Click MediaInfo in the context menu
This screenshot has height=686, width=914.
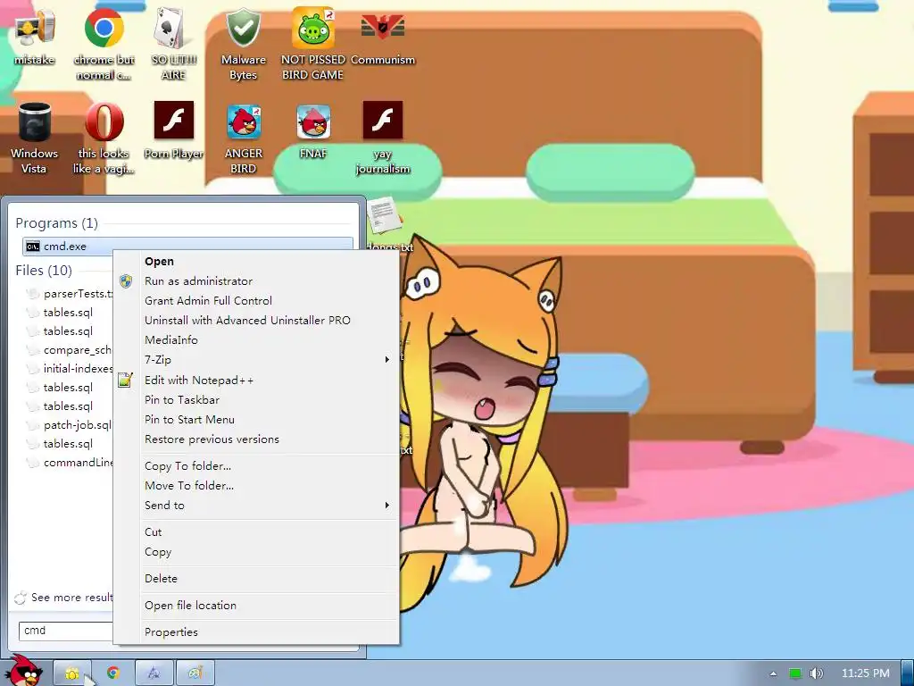(x=170, y=340)
